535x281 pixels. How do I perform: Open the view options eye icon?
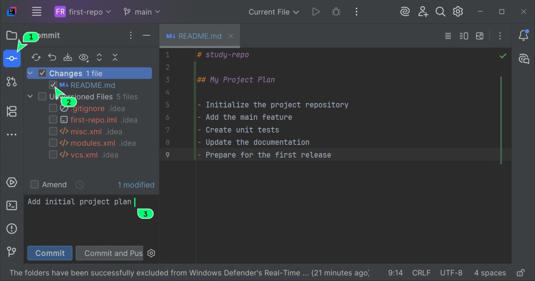[84, 58]
